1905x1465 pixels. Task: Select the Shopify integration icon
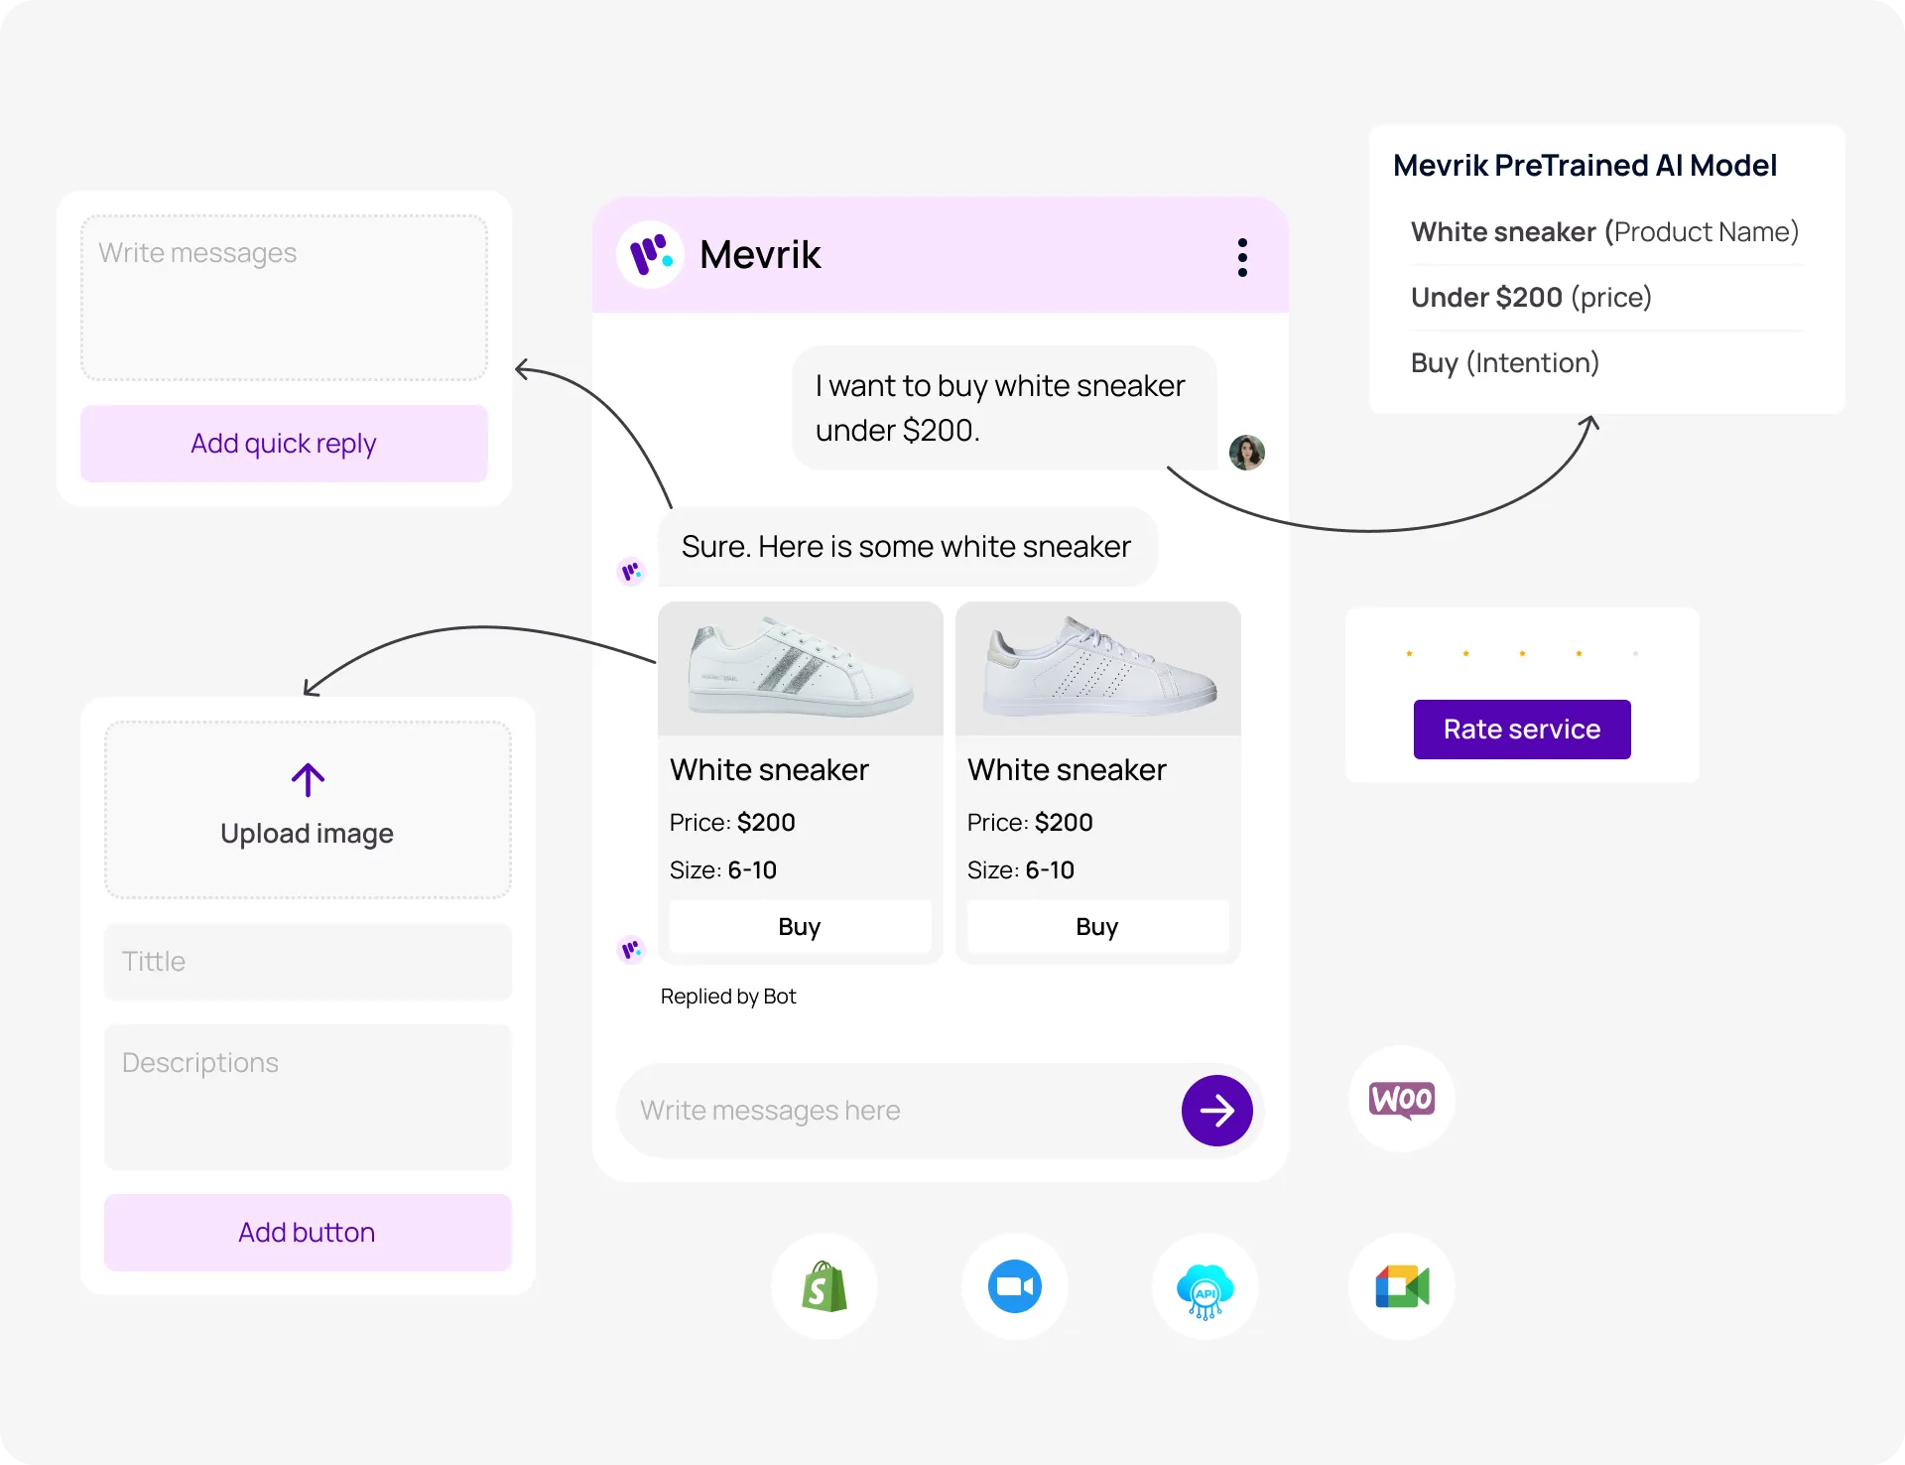tap(824, 1286)
